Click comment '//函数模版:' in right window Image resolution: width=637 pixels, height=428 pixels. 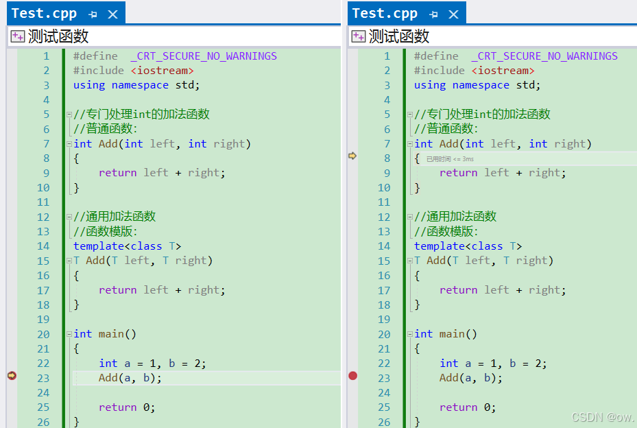click(x=446, y=232)
